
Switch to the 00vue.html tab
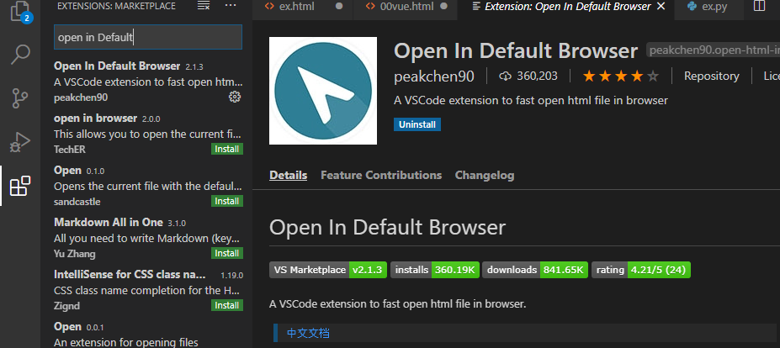(407, 7)
